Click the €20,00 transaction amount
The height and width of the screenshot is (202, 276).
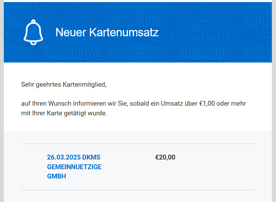tap(165, 157)
